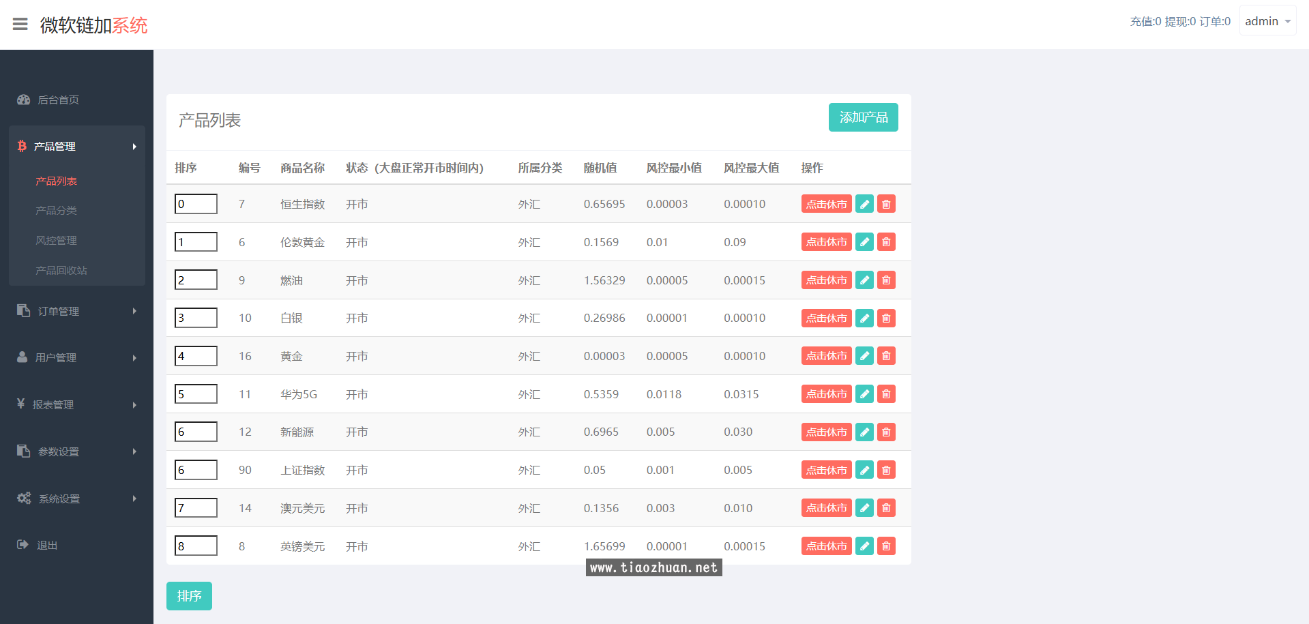Focus the sort input for 澳元美元
Viewport: 1309px width, 624px height.
click(x=196, y=507)
